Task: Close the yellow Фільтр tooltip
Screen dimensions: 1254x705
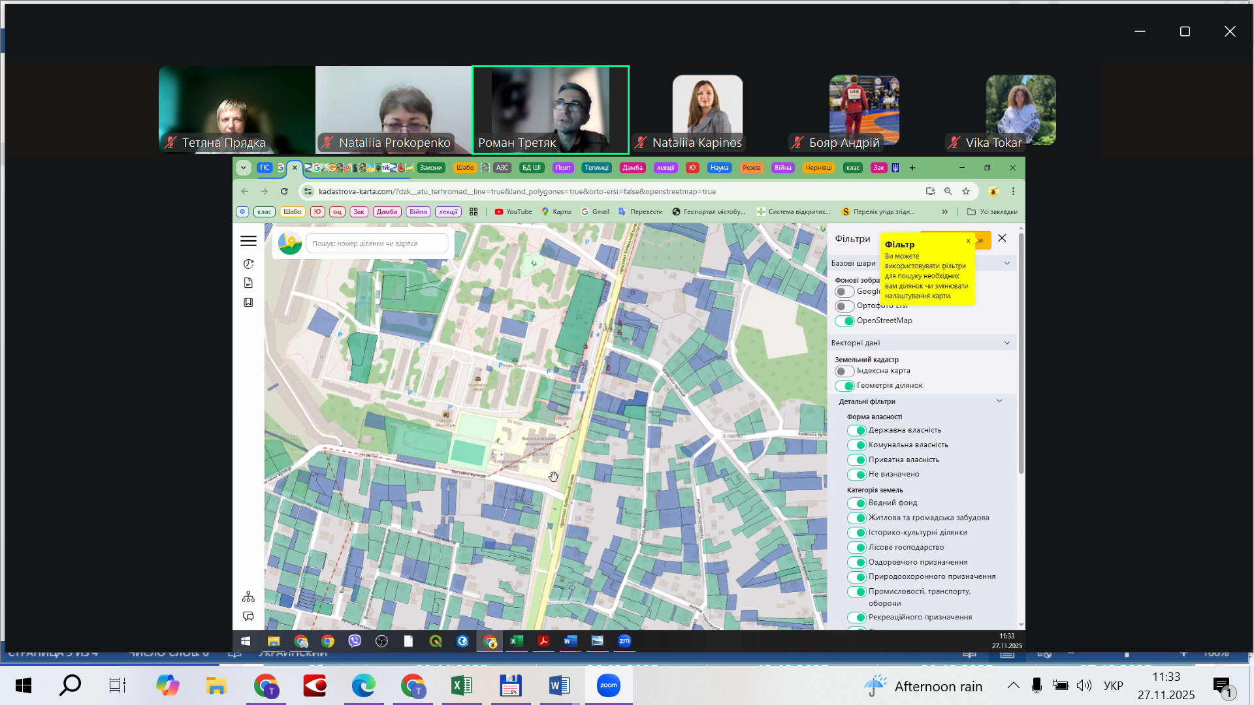Action: pos(968,241)
